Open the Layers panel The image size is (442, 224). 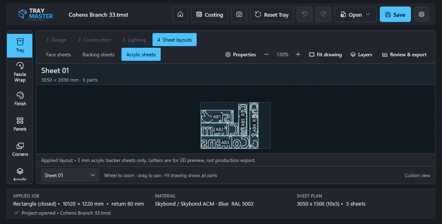coord(361,55)
